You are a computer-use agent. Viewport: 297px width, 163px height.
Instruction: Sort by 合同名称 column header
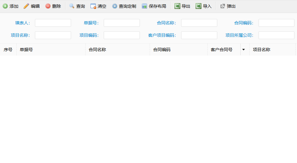(118, 50)
